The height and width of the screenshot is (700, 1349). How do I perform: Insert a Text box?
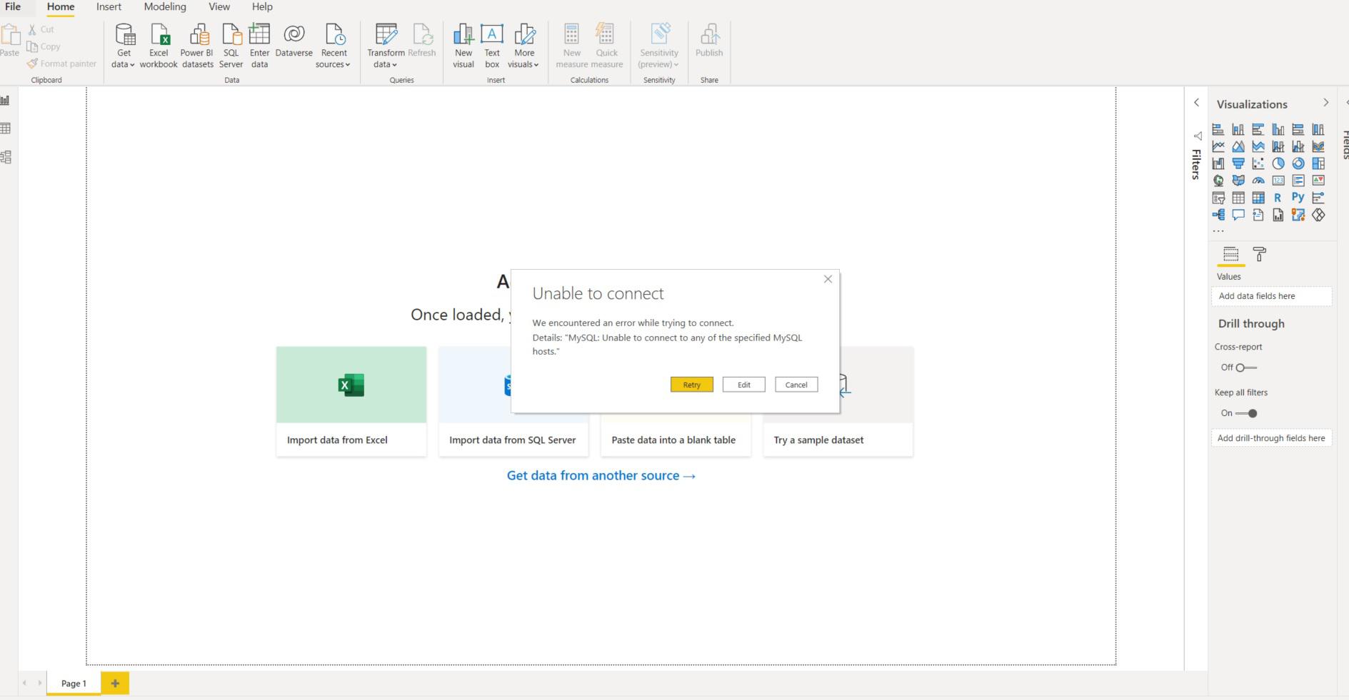click(x=492, y=46)
